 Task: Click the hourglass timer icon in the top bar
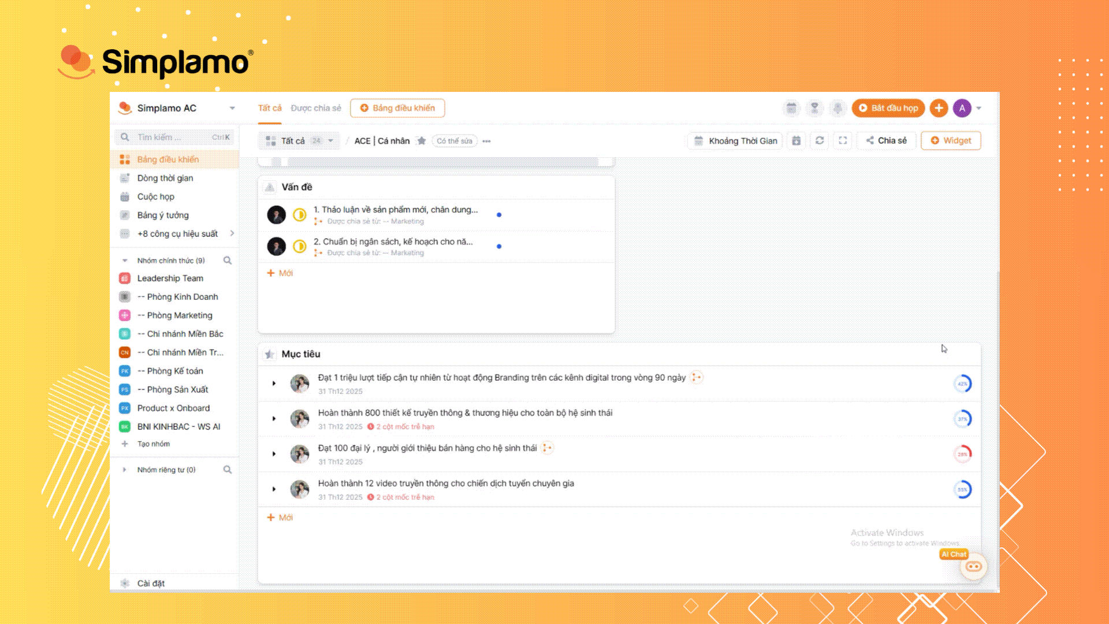click(814, 108)
